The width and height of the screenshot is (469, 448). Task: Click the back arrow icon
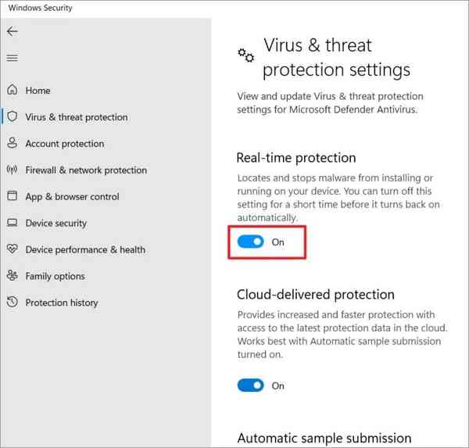click(x=12, y=31)
